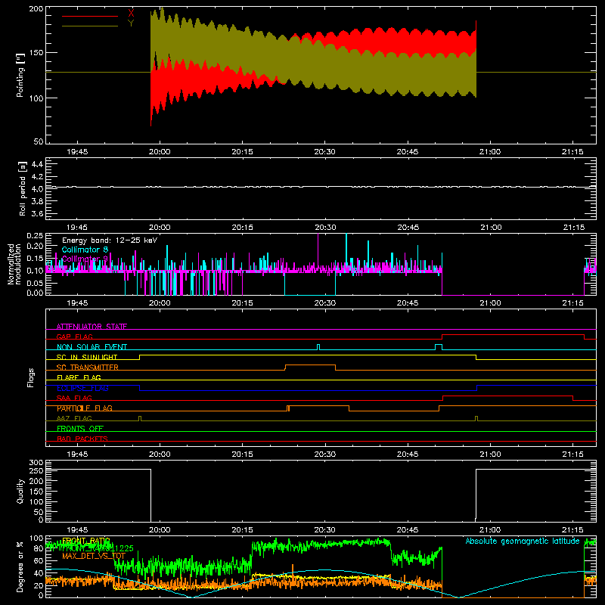605x605 pixels.
Task: Click the 150 value on Pointing axis
Action: pyautogui.click(x=36, y=52)
